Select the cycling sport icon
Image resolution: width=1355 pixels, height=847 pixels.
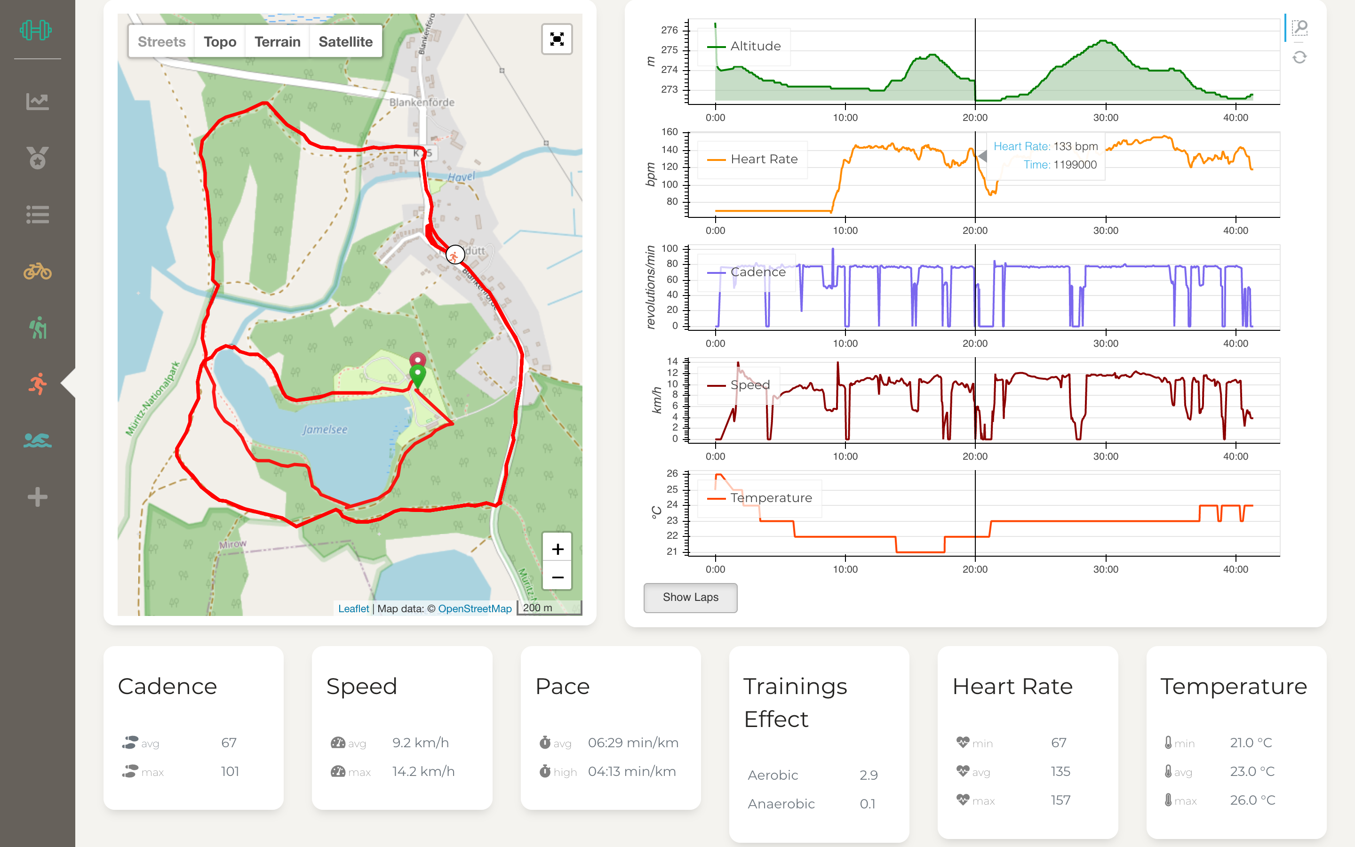(x=38, y=272)
